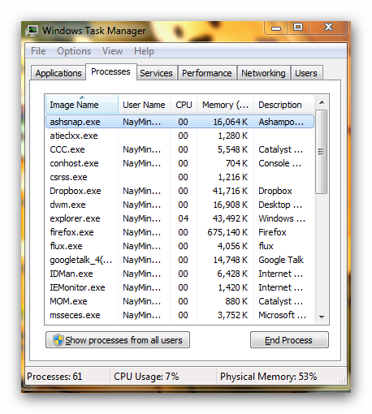Select the csrss.exe process

[180, 177]
